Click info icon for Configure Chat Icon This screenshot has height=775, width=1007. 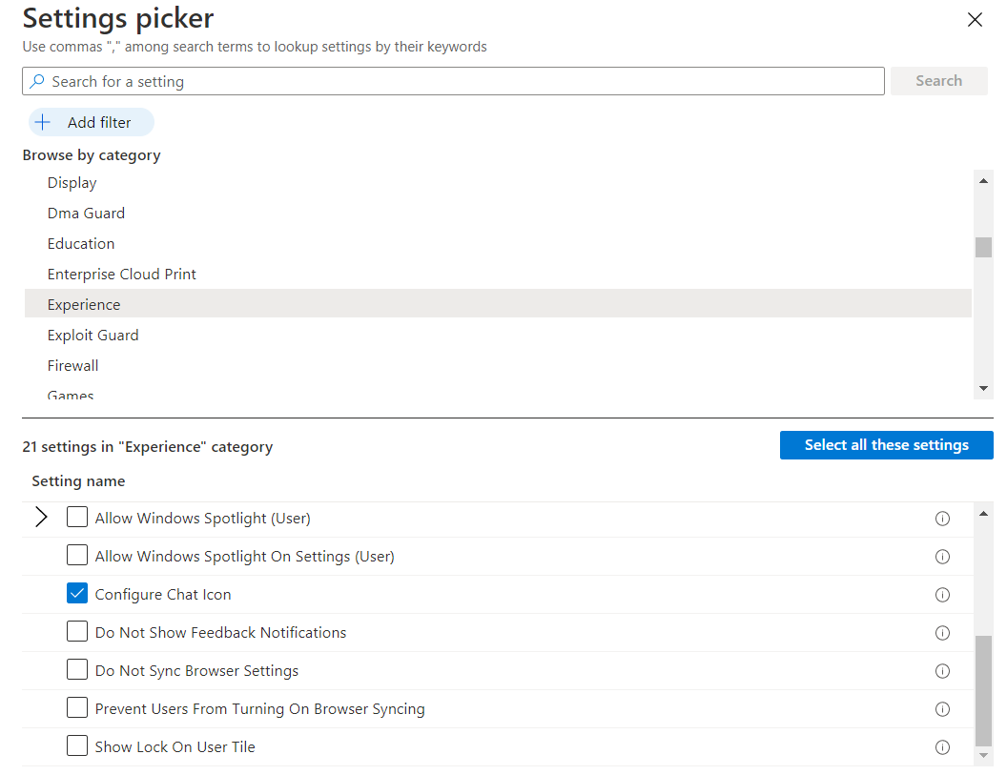click(x=942, y=595)
